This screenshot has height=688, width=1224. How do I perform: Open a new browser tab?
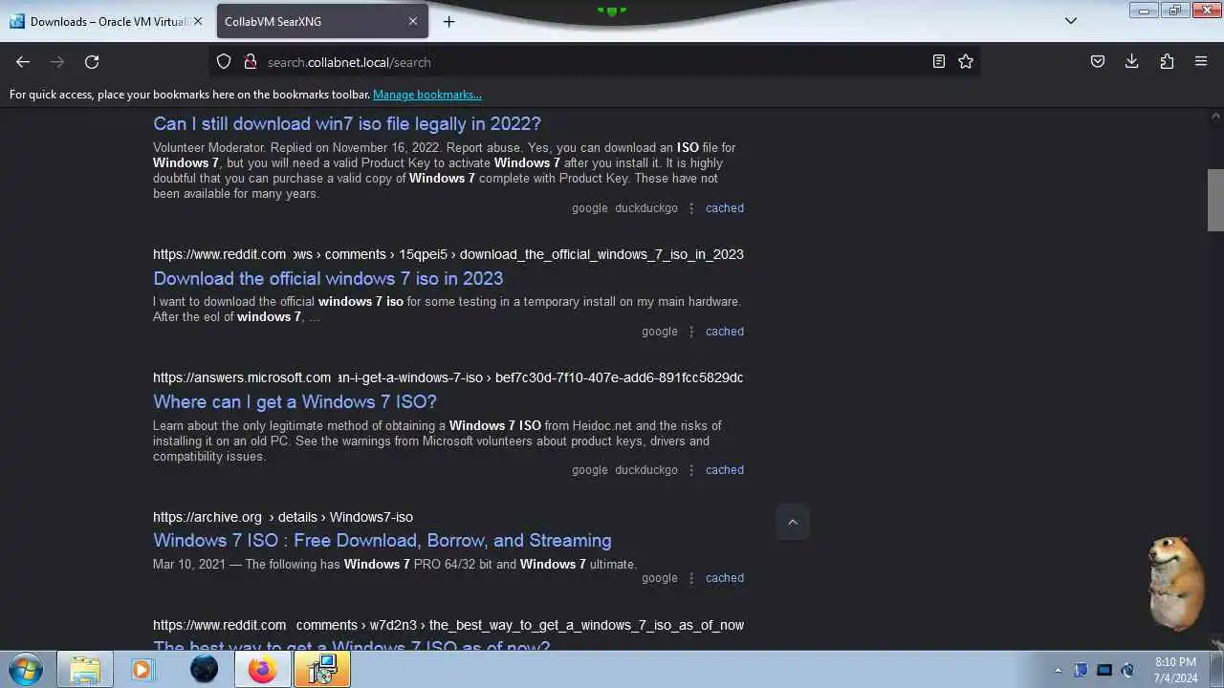(448, 21)
